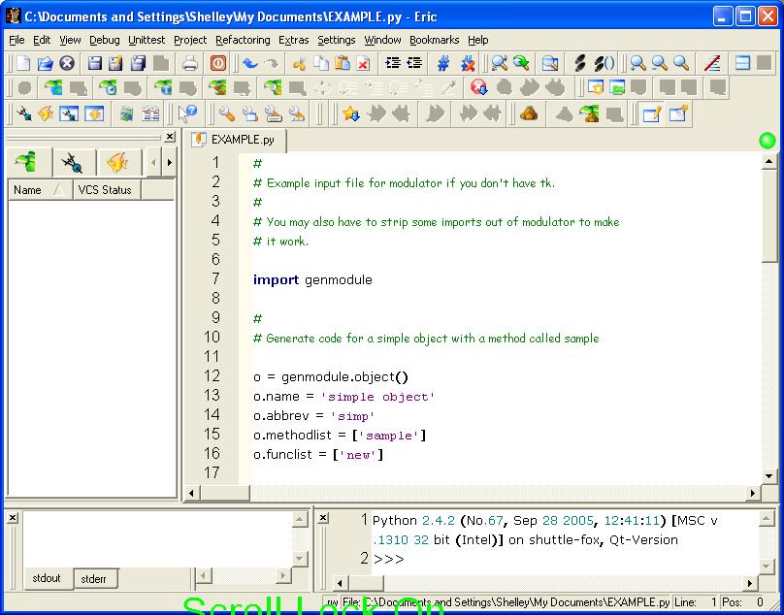The image size is (784, 615).
Task: Toggle breakpoint with the red X arrow icon
Action: [478, 88]
